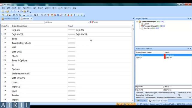Open the Users menu

(x=55, y=8)
